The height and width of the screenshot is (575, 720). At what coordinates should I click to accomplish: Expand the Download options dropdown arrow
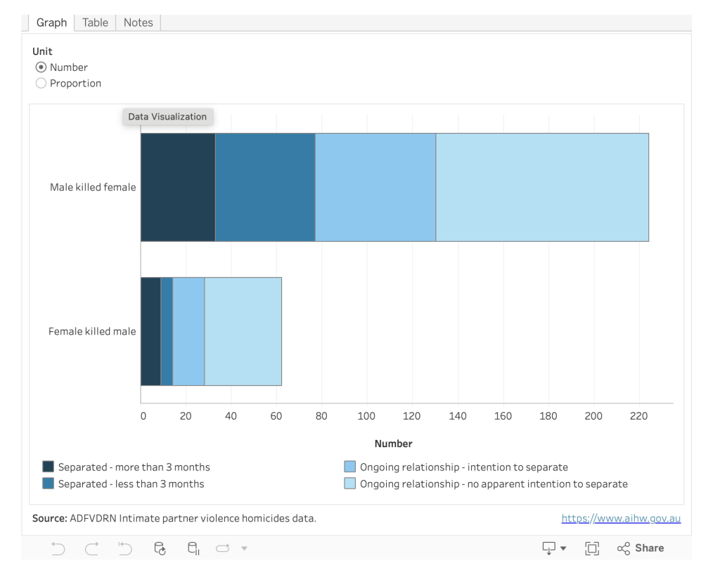563,549
